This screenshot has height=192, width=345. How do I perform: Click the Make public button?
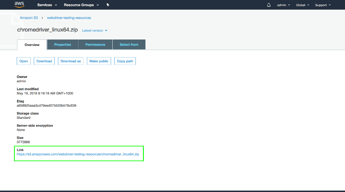coord(99,61)
